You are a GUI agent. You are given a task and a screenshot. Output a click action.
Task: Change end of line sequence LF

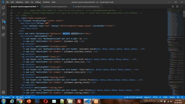point(160,97)
